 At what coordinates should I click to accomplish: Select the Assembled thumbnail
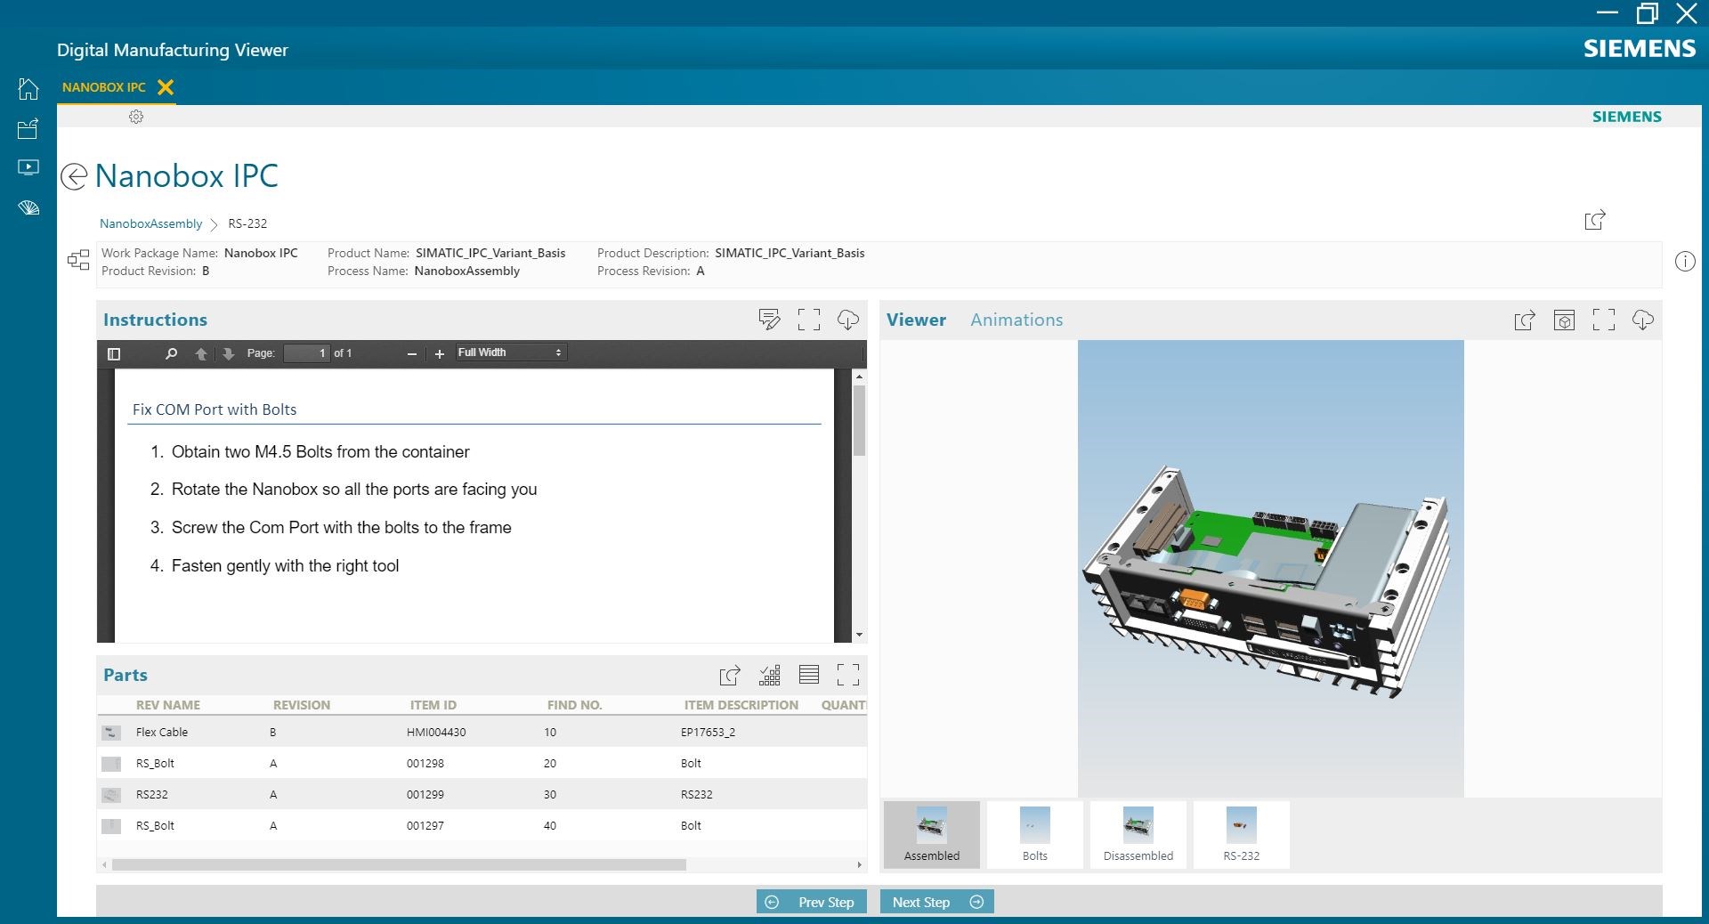click(x=932, y=835)
